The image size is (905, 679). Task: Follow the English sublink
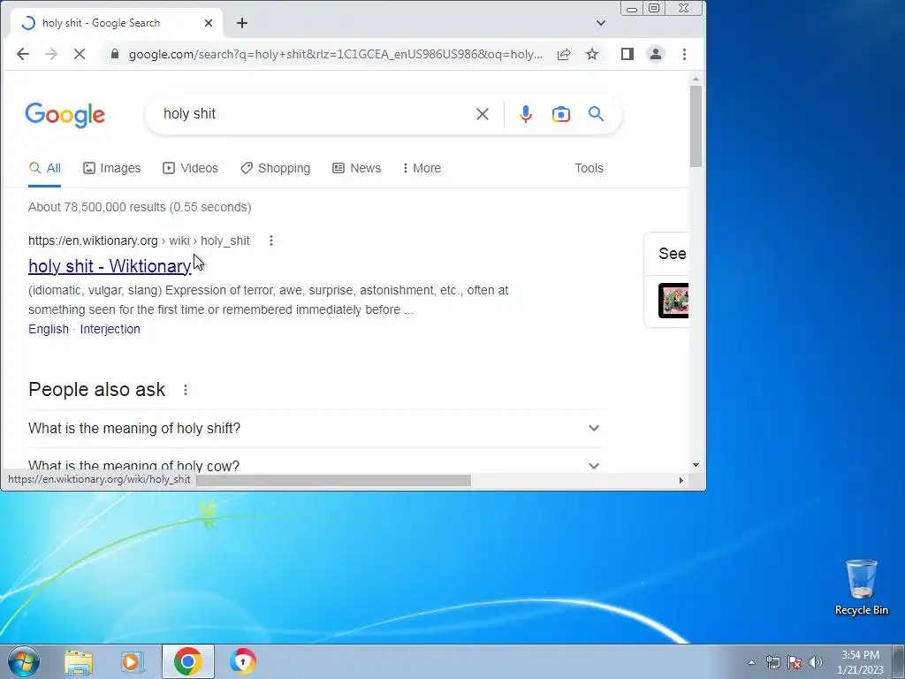point(49,329)
